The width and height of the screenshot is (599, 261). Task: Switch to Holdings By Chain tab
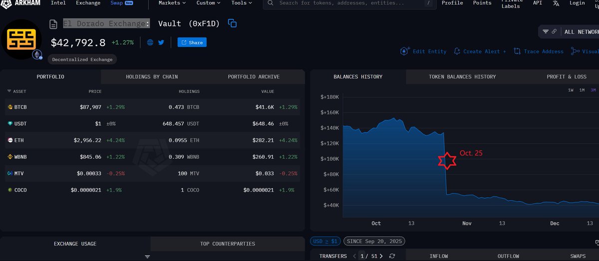coord(152,77)
